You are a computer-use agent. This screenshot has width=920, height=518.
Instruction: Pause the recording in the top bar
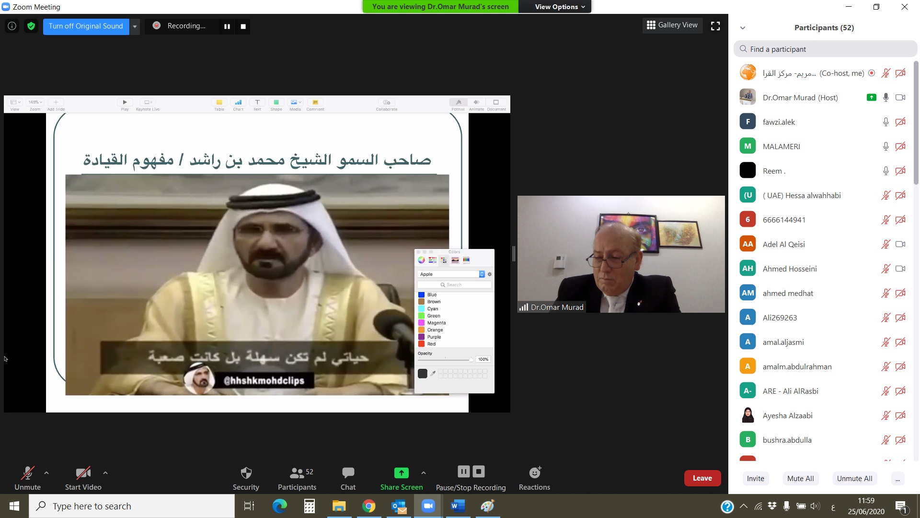point(227,26)
